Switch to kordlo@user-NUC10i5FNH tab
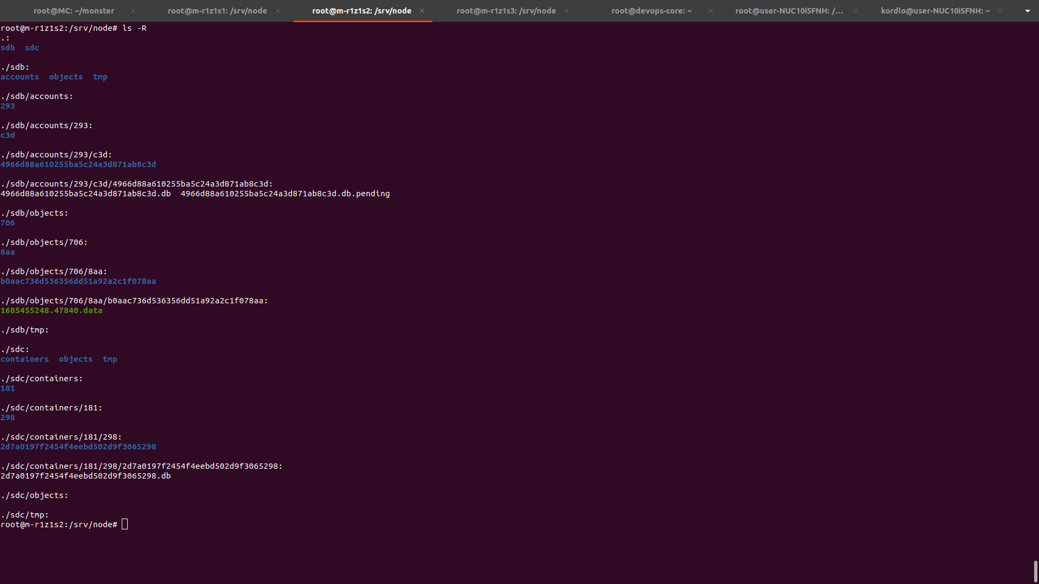This screenshot has height=584, width=1039. click(x=935, y=11)
